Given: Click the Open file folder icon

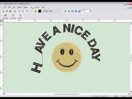Looking at the screenshot, I should (7, 11).
